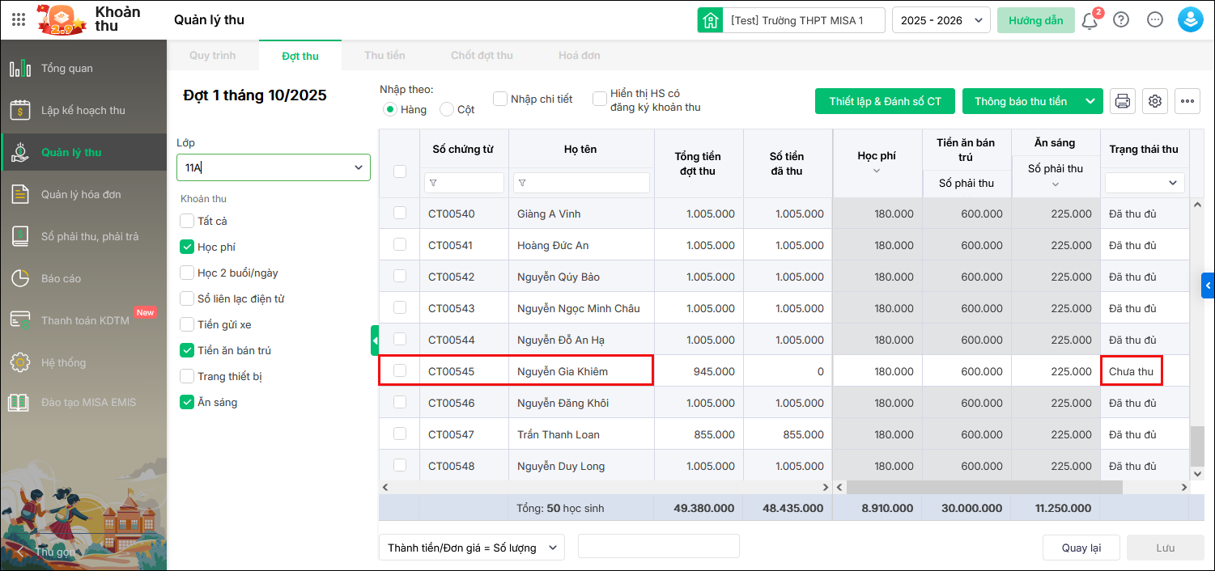Open the 2025 - 2026 school year dropdown
The width and height of the screenshot is (1215, 571).
point(941,20)
